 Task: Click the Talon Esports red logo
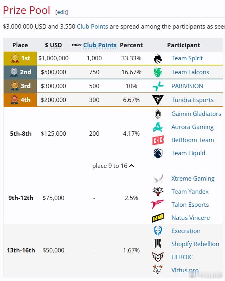coord(157,204)
